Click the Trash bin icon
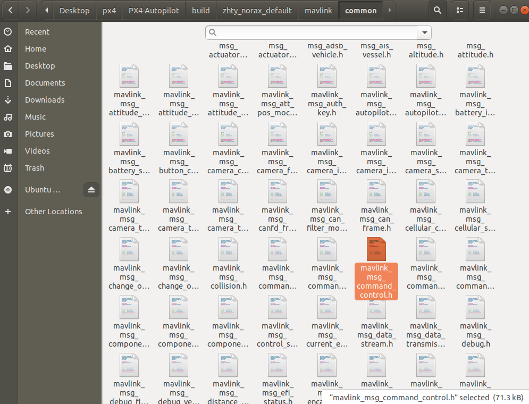Viewport: 529px width, 404px height. point(8,168)
